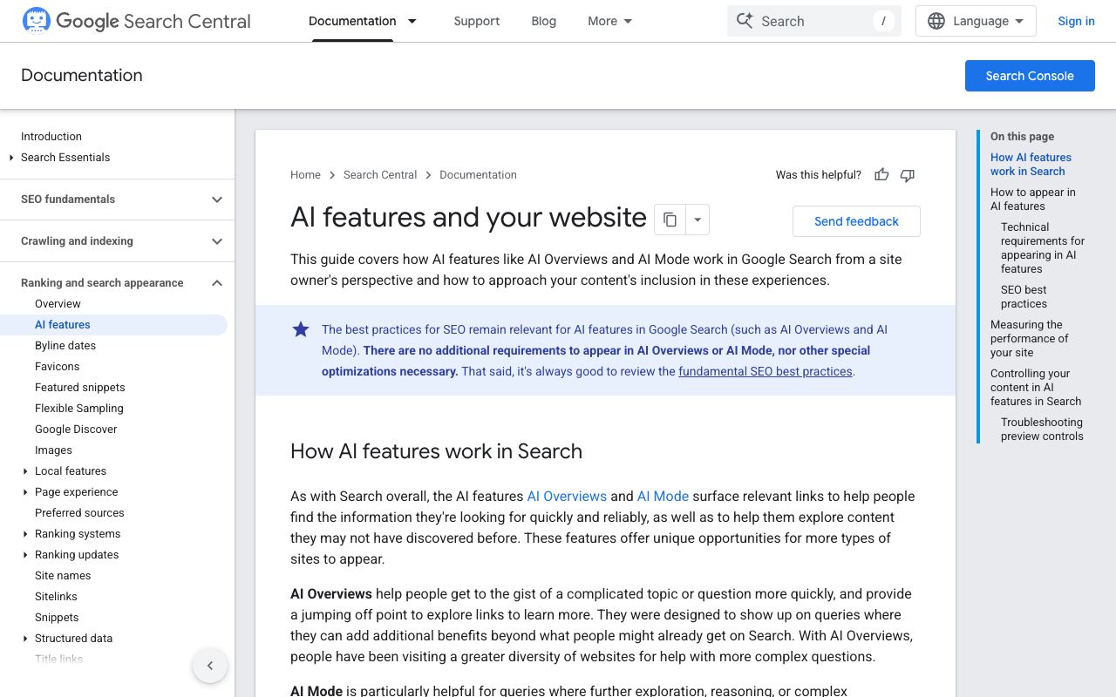Jump to Controlling your content section
Screen dimensions: 1116x697
pos(1036,388)
